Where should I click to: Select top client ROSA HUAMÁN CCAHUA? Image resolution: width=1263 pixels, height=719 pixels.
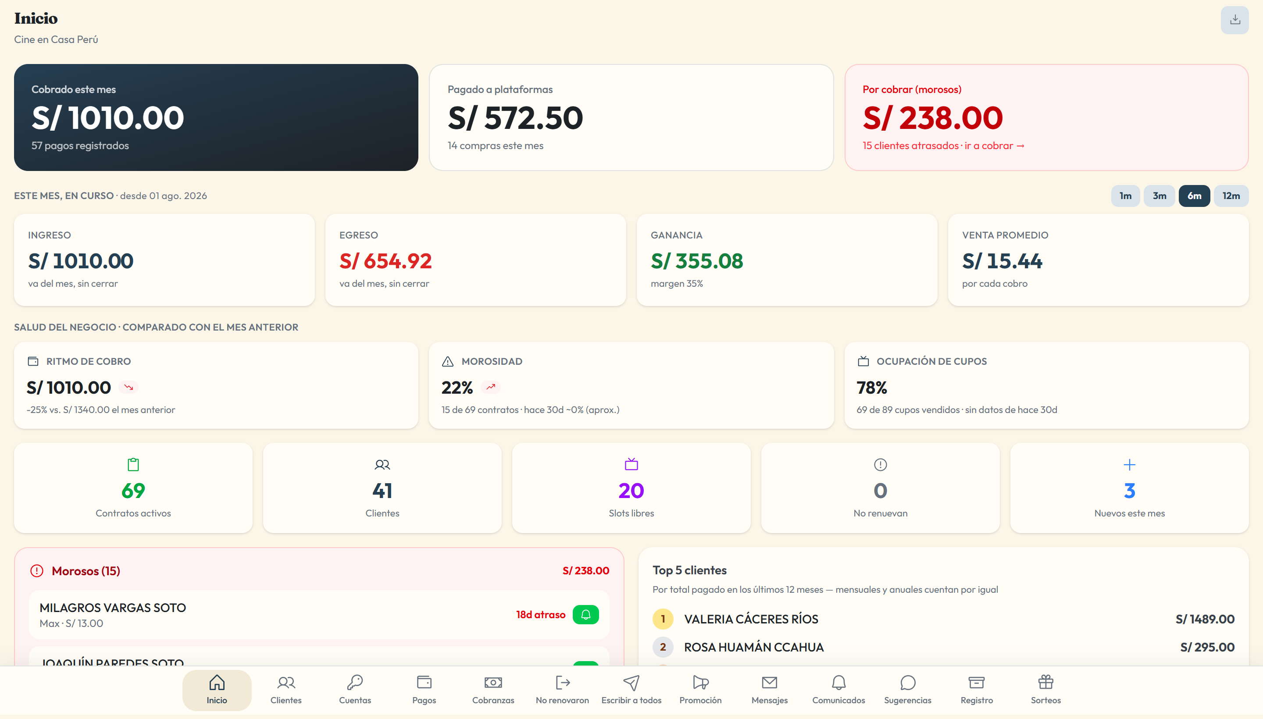click(x=754, y=648)
